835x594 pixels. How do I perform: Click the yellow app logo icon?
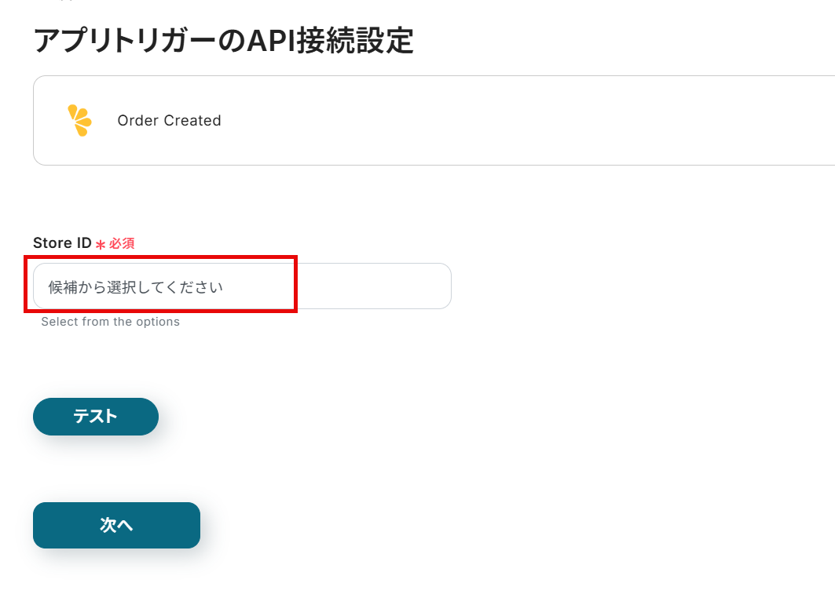click(79, 120)
